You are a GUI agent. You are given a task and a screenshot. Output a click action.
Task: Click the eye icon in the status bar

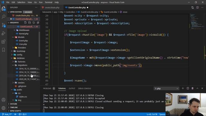pyautogui.click(x=15, y=114)
